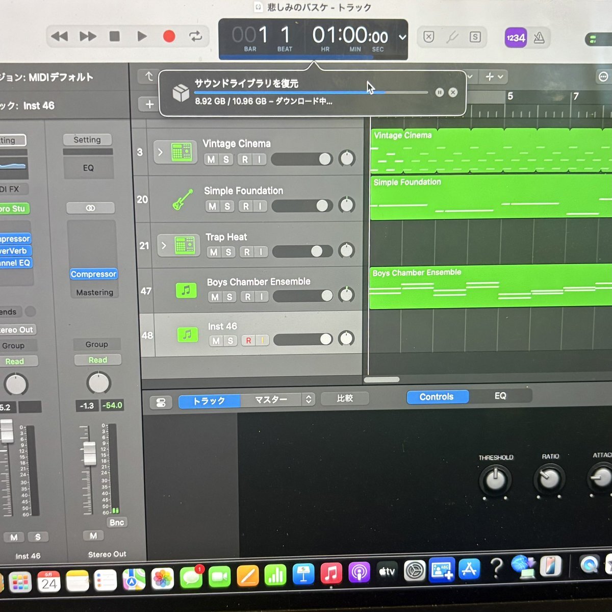Image resolution: width=612 pixels, height=612 pixels.
Task: Toggle the purple 1234 count-in button
Action: tap(516, 38)
